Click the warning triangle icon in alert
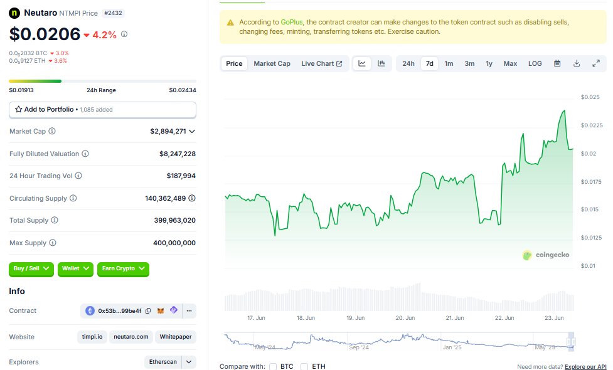 pos(231,23)
